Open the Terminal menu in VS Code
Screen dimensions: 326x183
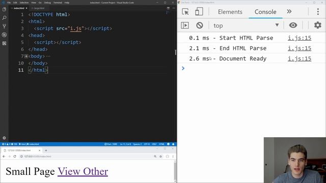click(x=58, y=3)
